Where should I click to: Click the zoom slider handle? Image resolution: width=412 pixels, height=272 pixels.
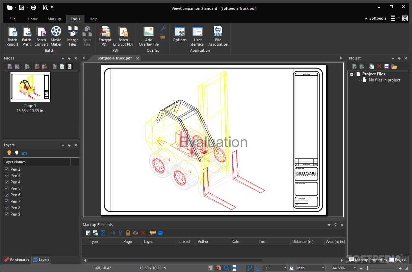[x=367, y=268]
